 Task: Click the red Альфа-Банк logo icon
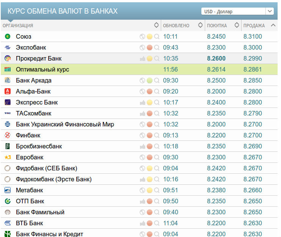[8, 91]
